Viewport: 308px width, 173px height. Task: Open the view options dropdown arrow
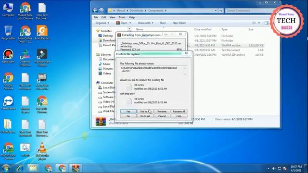click(259, 23)
